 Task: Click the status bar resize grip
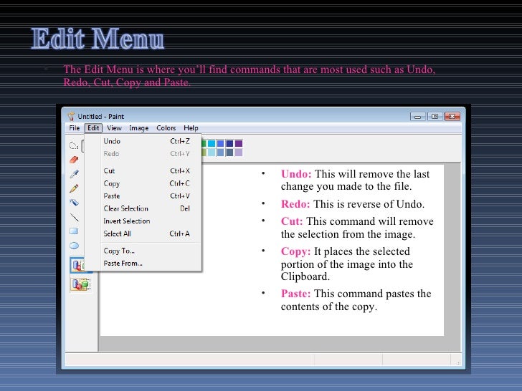(458, 362)
